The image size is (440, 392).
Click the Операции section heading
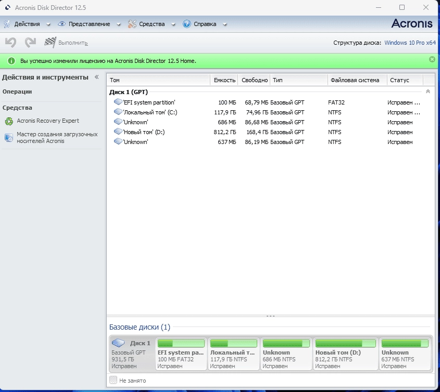click(17, 92)
